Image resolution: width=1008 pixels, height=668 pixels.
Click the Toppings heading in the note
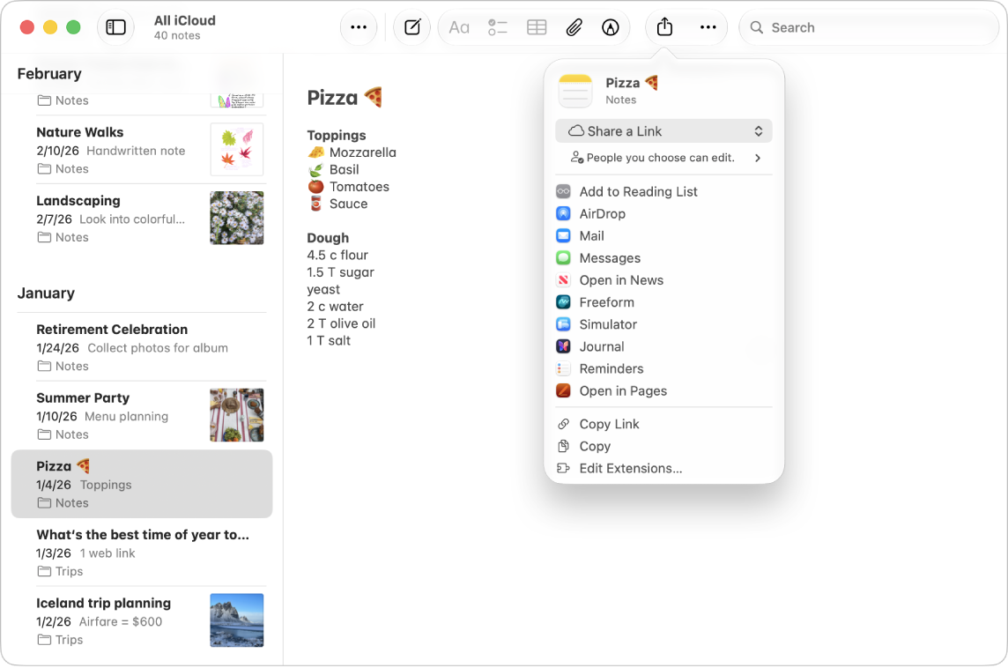pyautogui.click(x=337, y=135)
